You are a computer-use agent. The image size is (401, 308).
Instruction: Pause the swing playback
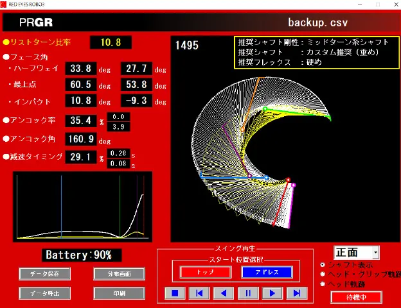point(248,293)
